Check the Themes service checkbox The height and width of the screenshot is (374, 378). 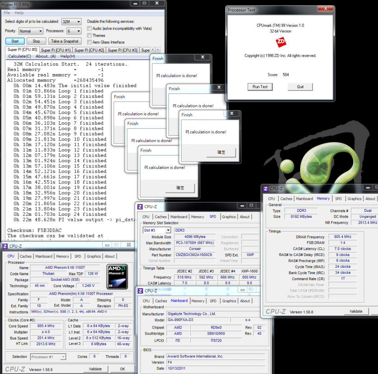point(89,35)
